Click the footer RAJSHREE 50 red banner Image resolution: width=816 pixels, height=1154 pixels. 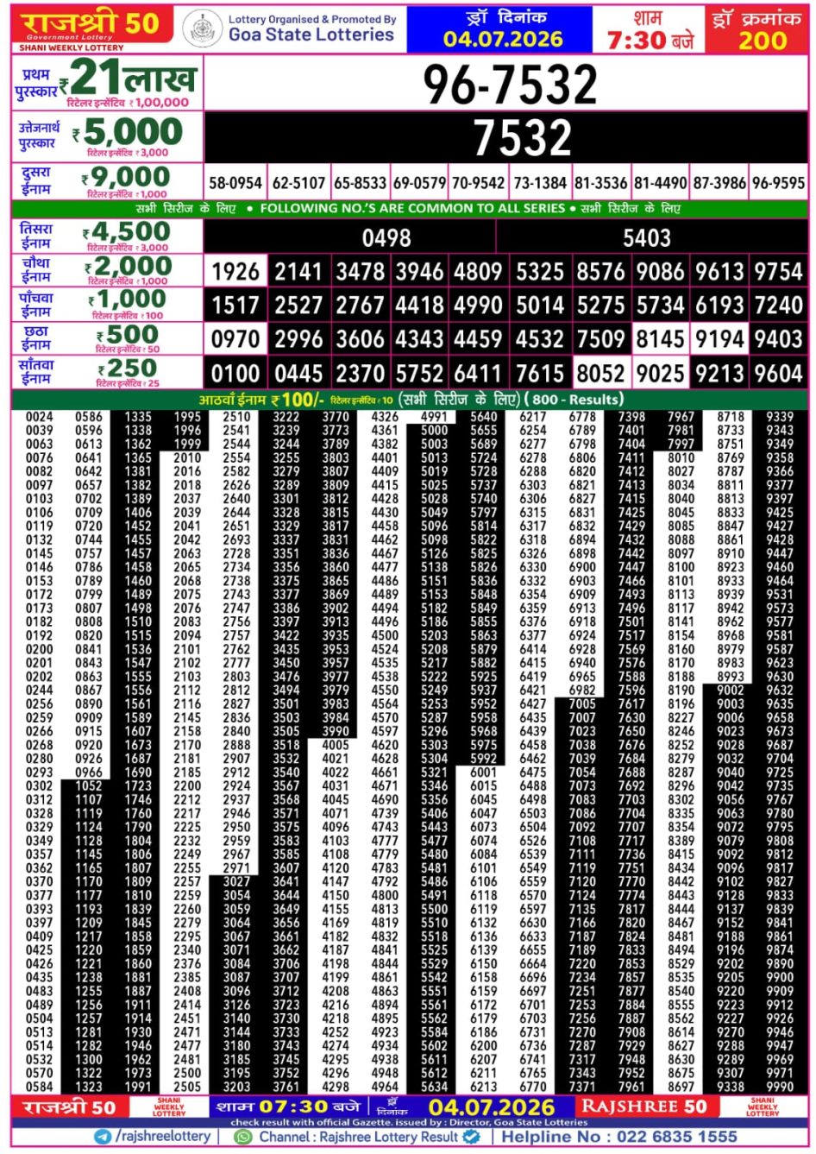[644, 1107]
